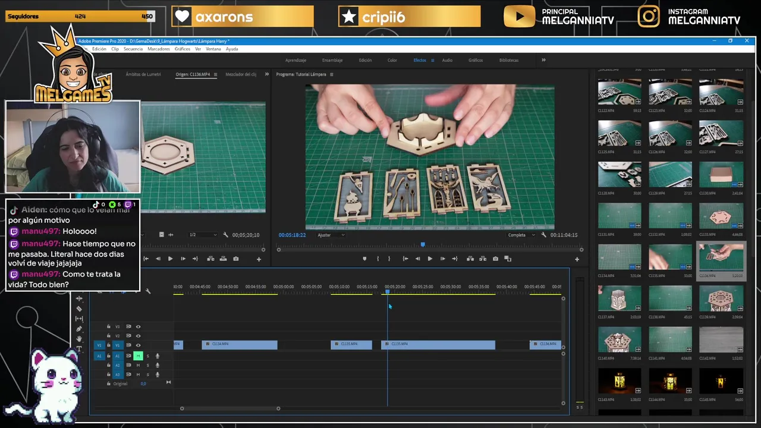Screen dimensions: 761x428
Task: Click Lift button in Program monitor
Action: tap(470, 259)
